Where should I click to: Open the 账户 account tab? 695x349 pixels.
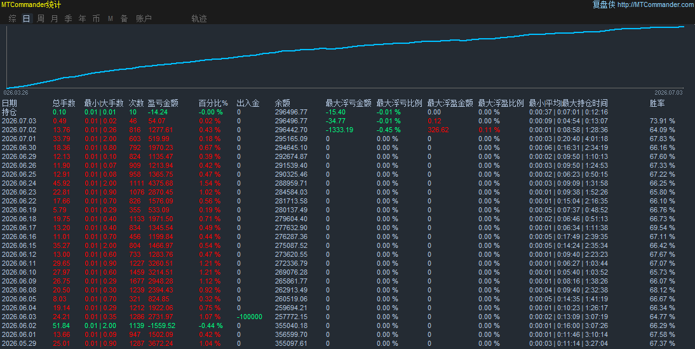[x=144, y=18]
